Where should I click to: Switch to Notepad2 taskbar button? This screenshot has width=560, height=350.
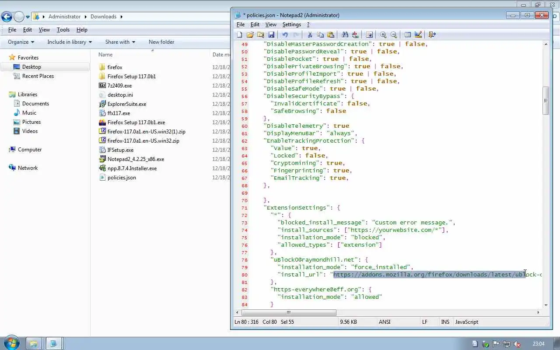tap(53, 343)
